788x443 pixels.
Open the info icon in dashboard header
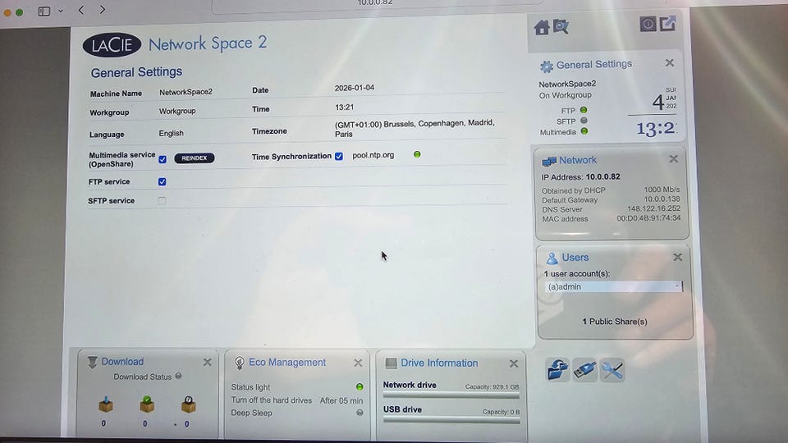[648, 24]
